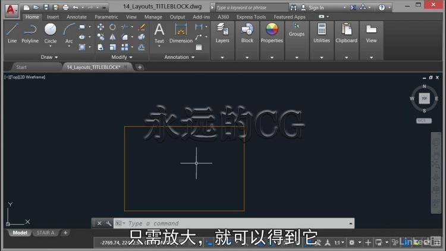Open the workspace switching gear icon

point(352,243)
